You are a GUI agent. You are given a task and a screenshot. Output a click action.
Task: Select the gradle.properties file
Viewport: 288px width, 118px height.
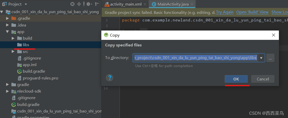[x=31, y=117]
